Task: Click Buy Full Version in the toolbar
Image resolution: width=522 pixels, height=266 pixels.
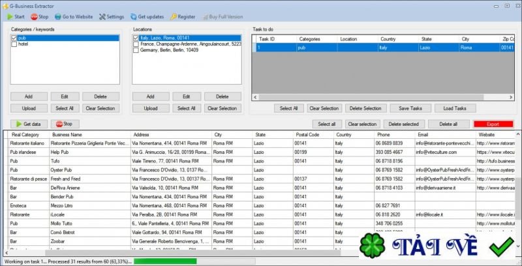Action: click(223, 17)
